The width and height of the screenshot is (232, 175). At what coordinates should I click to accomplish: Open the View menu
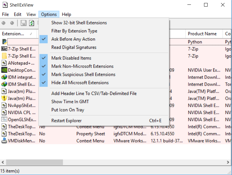coord(31,14)
